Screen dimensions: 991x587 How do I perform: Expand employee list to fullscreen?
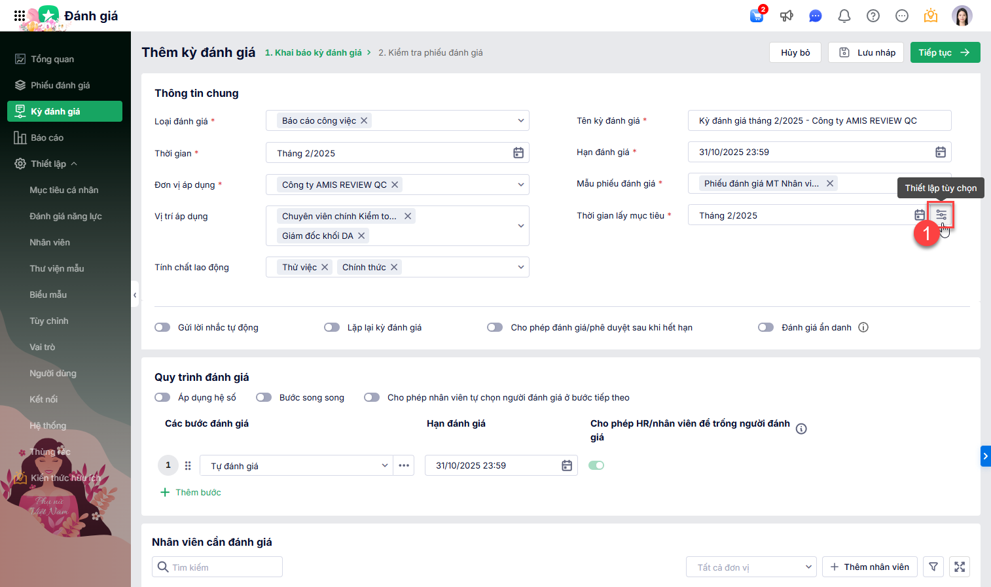[x=960, y=567]
